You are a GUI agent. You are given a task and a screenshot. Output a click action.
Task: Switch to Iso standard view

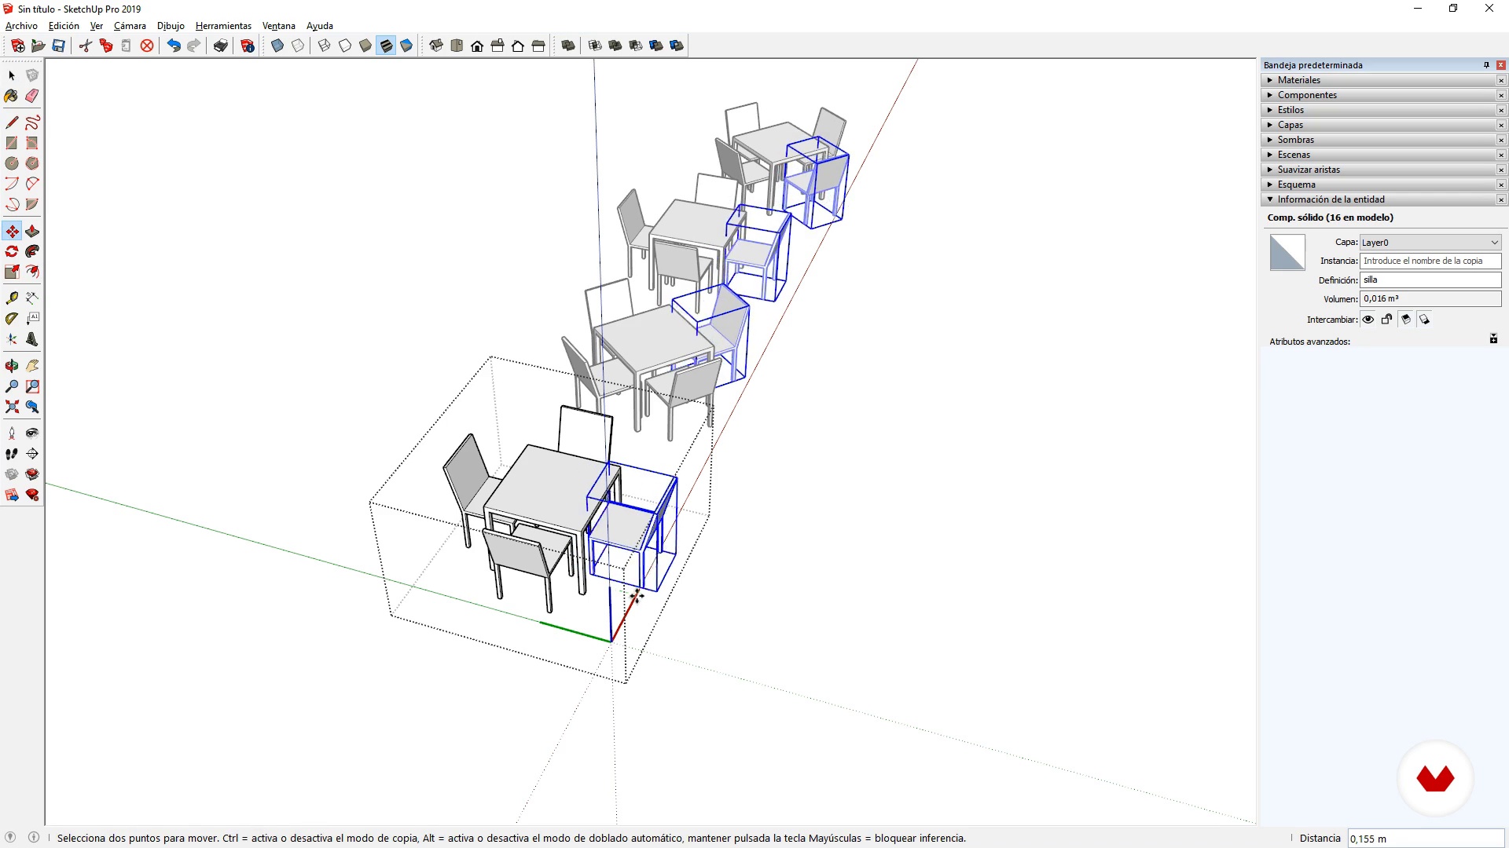point(436,46)
